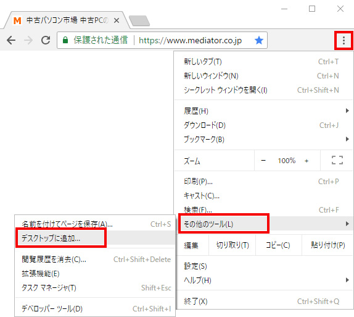354x317 pixels.
Task: Click コピー(C) in the edit row
Action: tap(278, 245)
